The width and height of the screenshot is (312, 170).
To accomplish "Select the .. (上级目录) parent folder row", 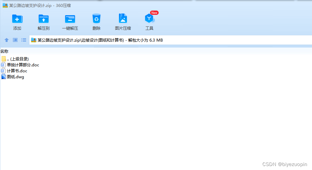I will (15, 59).
